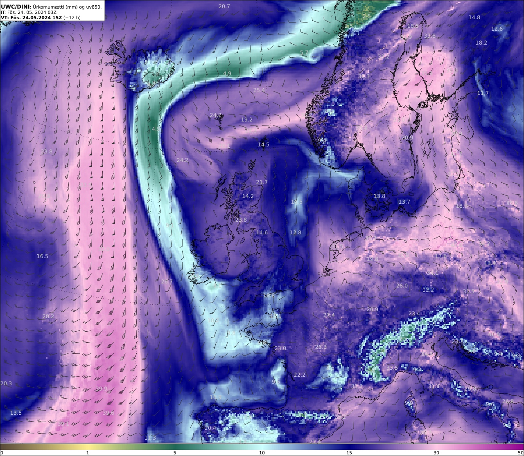This screenshot has height=456, width=524.
Task: Click the 13.5 value label
Action: [x=16, y=413]
